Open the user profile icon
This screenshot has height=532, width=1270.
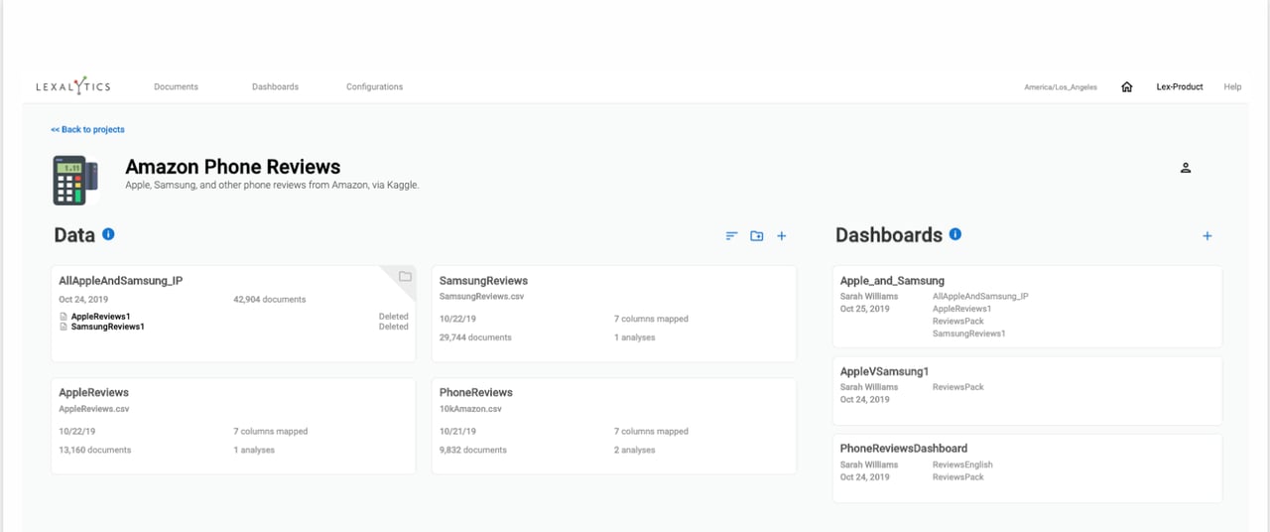point(1185,168)
